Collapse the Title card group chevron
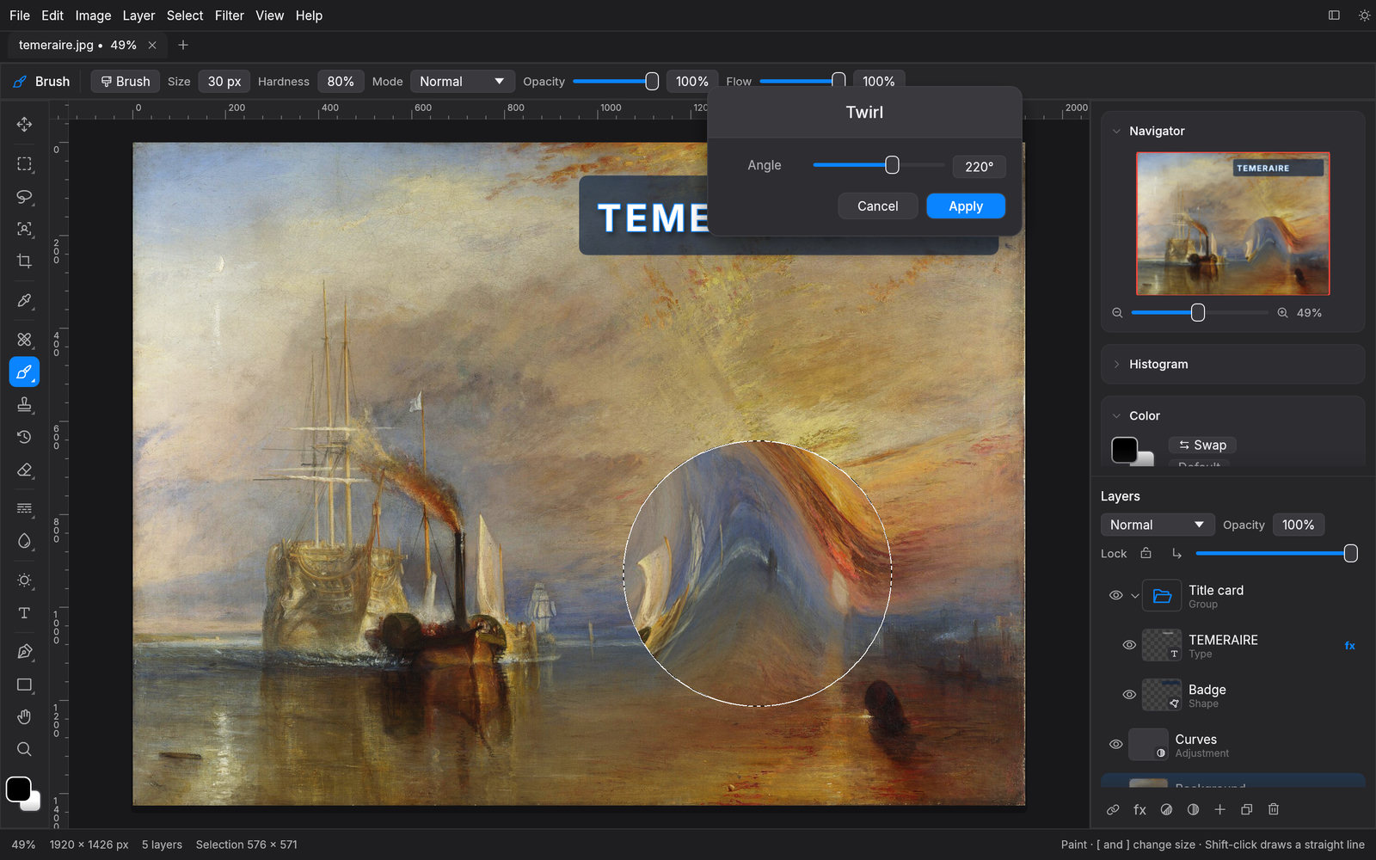 point(1135,595)
